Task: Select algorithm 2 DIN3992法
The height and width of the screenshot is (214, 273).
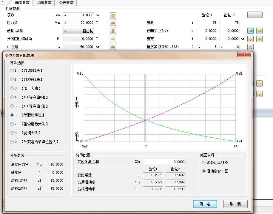Action: point(12,79)
